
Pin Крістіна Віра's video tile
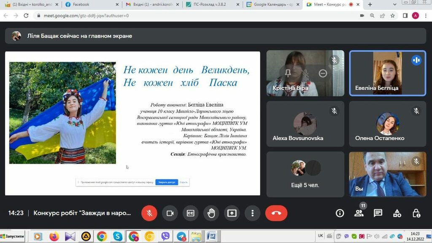point(288,73)
